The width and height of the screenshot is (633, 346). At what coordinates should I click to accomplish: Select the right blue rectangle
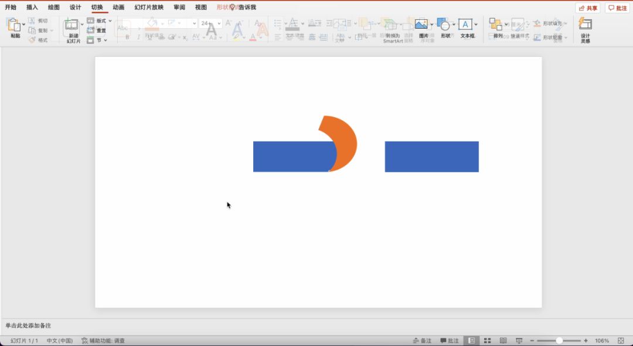click(x=431, y=156)
